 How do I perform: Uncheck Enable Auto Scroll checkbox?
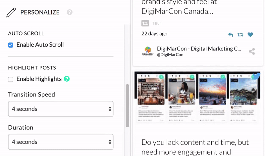point(11,45)
